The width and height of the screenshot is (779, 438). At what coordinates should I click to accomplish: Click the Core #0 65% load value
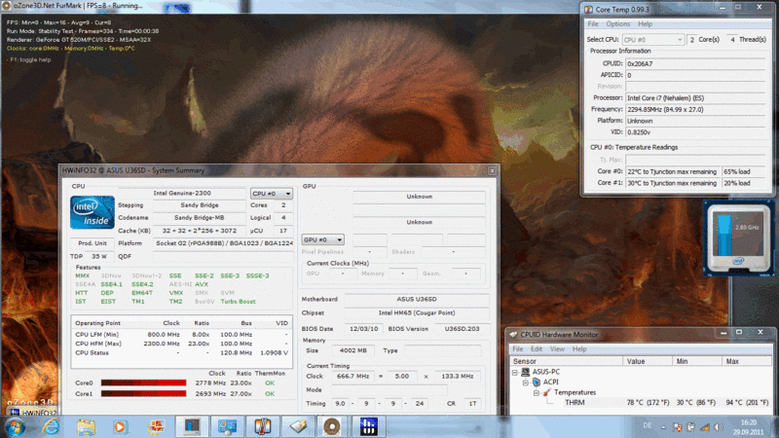[x=743, y=172]
